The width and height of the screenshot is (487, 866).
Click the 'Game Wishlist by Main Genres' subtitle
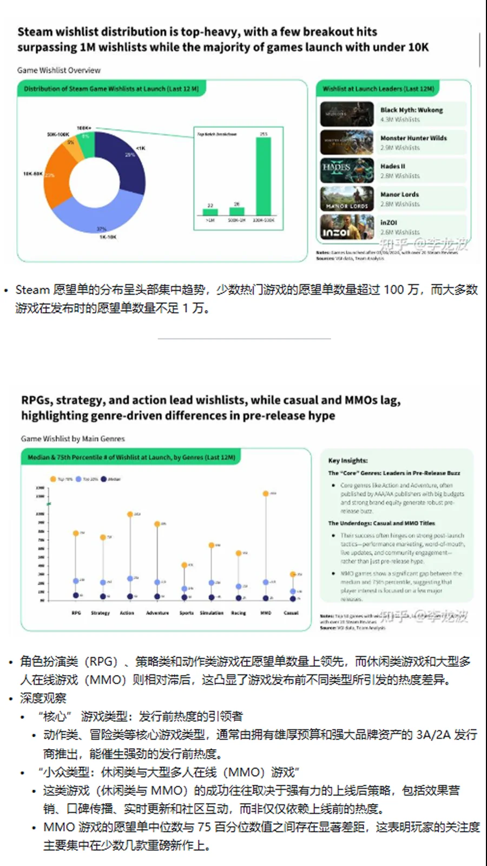(x=73, y=439)
